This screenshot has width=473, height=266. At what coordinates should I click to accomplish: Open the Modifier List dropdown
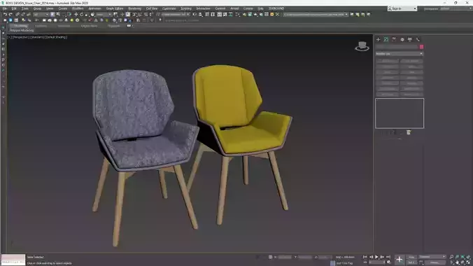400,54
